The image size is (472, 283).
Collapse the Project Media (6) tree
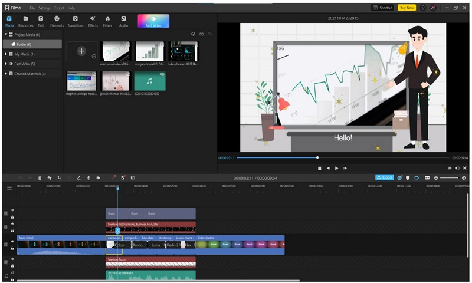(6, 35)
